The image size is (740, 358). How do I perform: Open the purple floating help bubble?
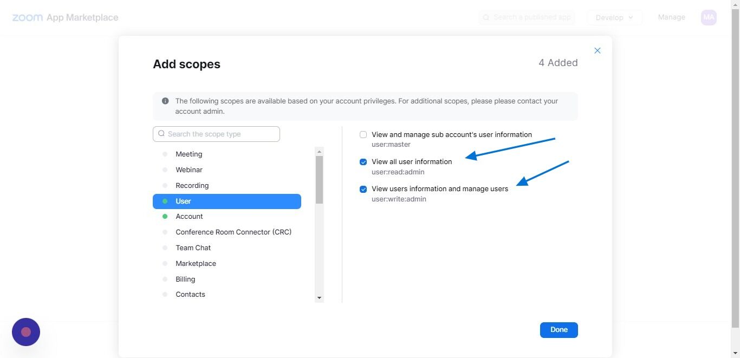(26, 332)
